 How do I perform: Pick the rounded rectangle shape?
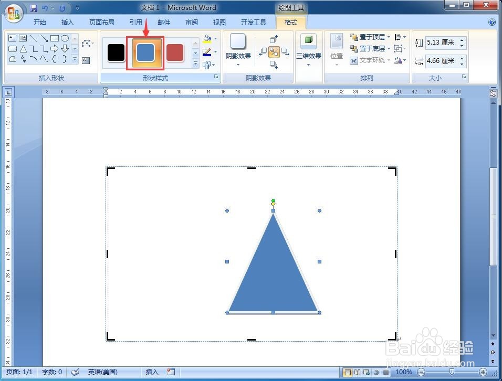12,49
